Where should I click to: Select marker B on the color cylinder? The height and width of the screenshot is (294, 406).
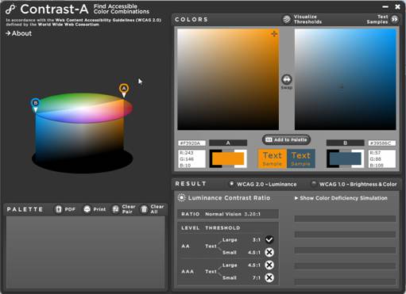click(36, 105)
